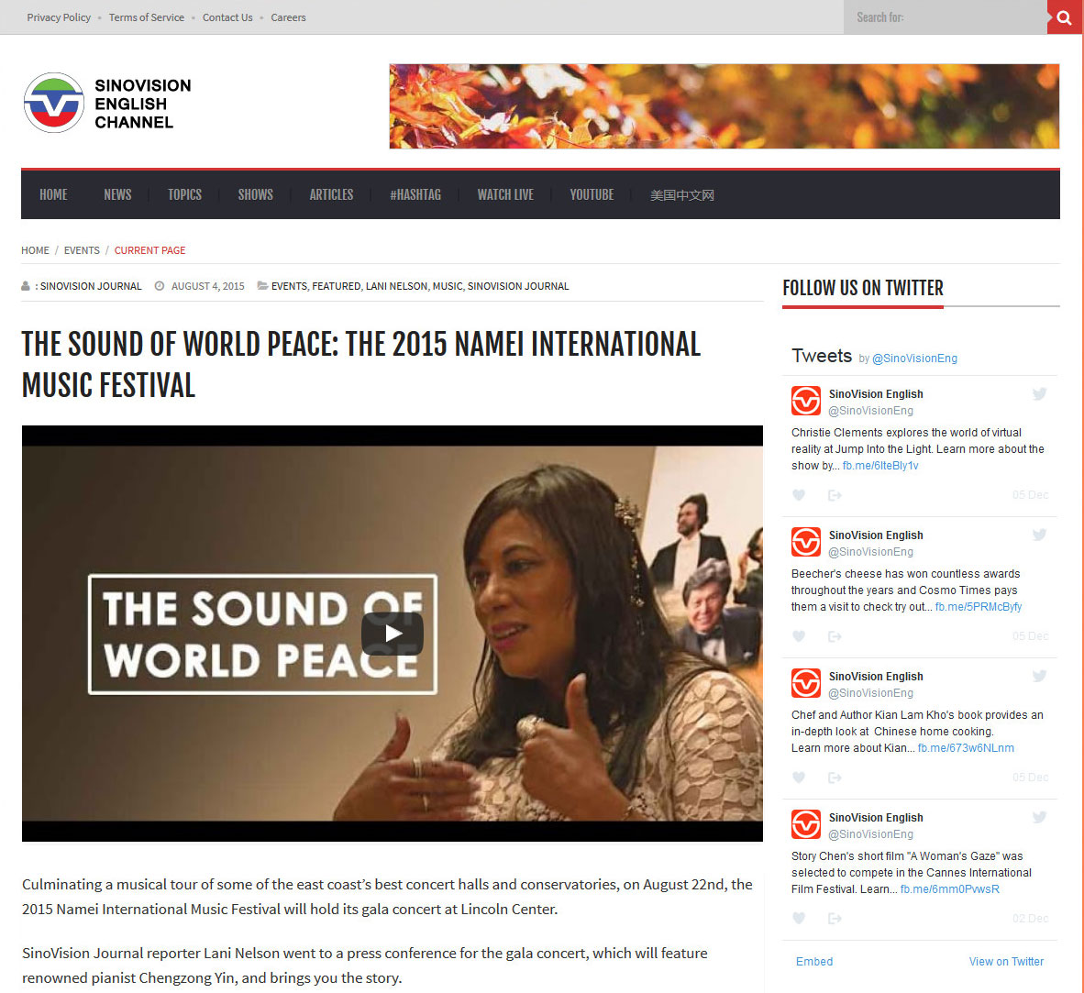The image size is (1084, 993).
Task: Share the Story Chen short film tweet
Action: pos(835,919)
